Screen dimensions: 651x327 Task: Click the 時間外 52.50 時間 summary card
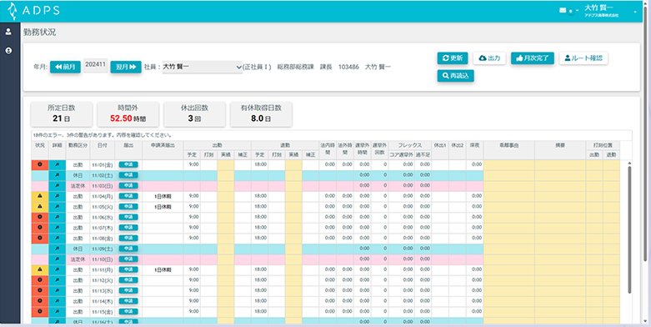[128, 113]
